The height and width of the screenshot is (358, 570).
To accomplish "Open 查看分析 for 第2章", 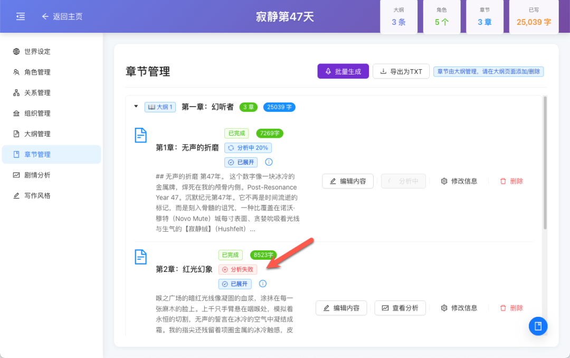I will coord(400,308).
